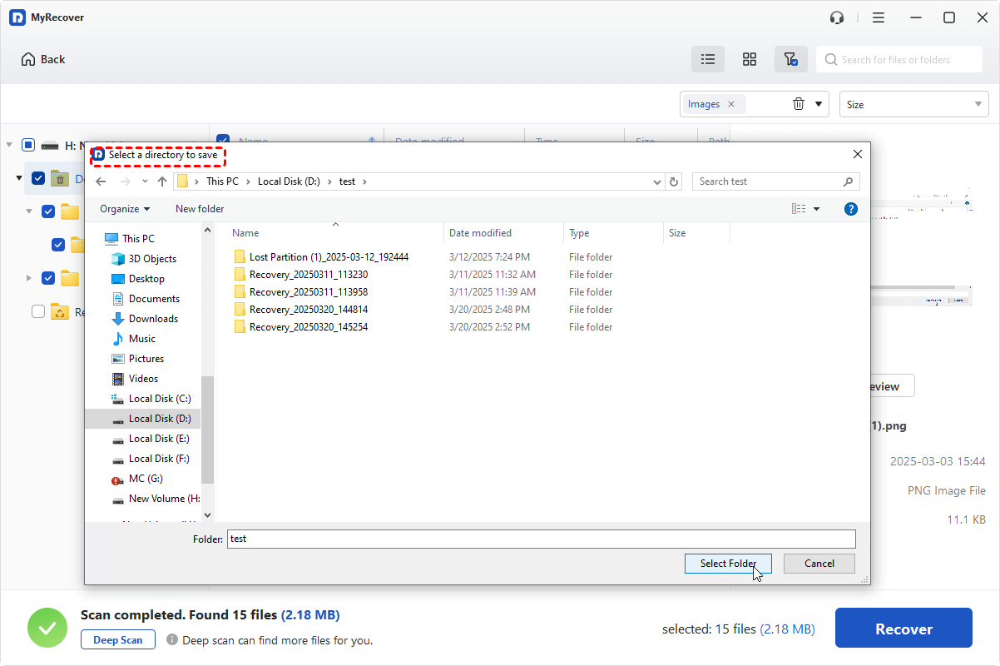Open the Size sort dropdown in MyRecover
The image size is (1000, 666).
913,104
